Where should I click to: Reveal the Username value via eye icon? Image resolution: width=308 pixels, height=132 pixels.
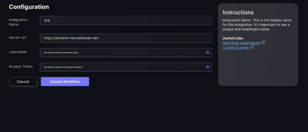click(208, 53)
